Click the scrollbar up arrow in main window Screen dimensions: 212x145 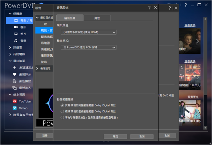coord(205,19)
